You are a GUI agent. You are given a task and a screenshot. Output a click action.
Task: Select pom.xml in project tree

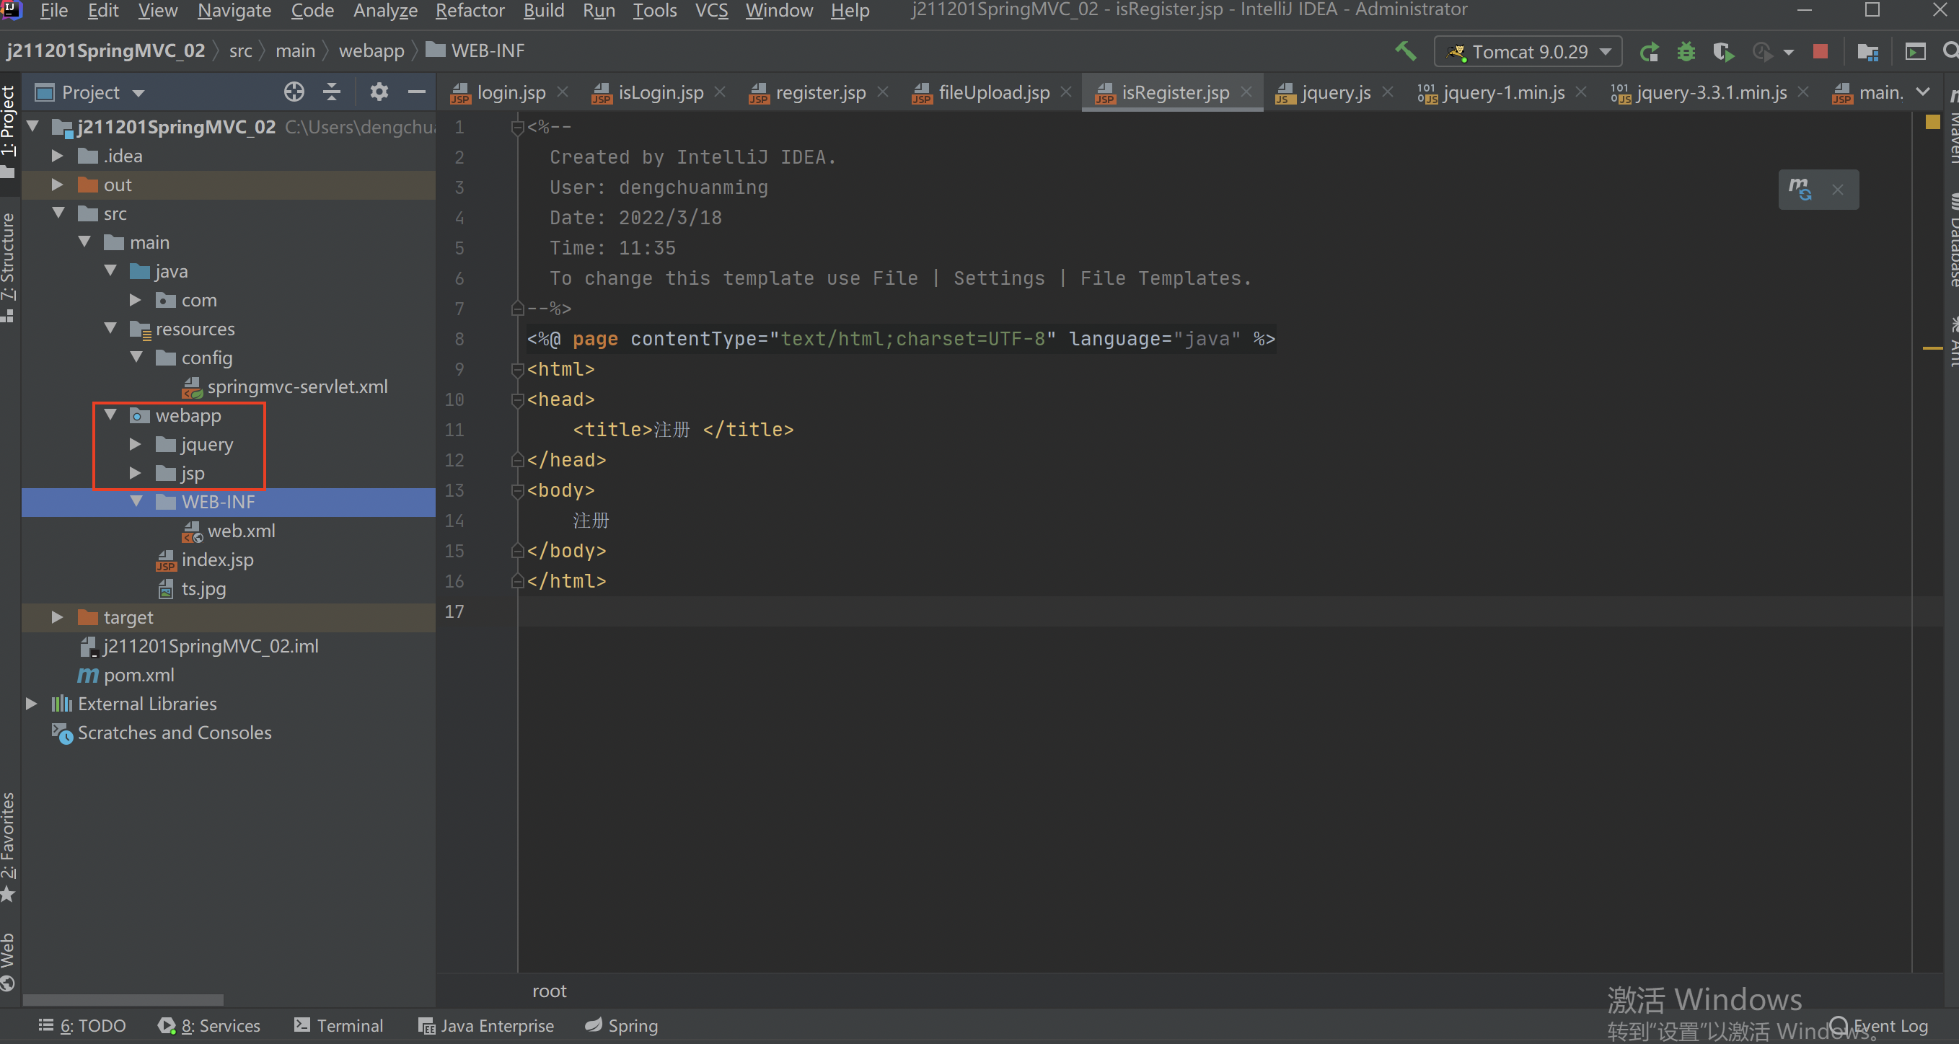[138, 676]
